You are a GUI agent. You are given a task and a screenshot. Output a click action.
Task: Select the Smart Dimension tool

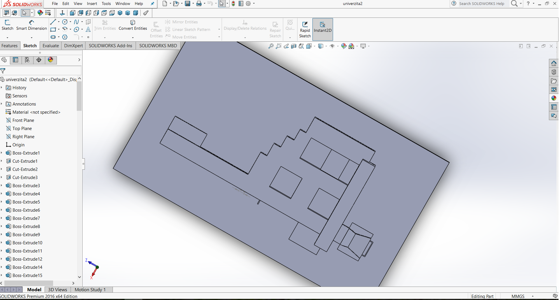[32, 25]
